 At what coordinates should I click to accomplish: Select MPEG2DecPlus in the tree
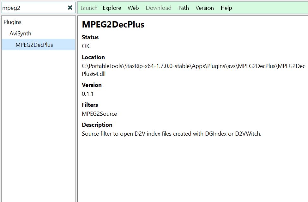point(39,45)
